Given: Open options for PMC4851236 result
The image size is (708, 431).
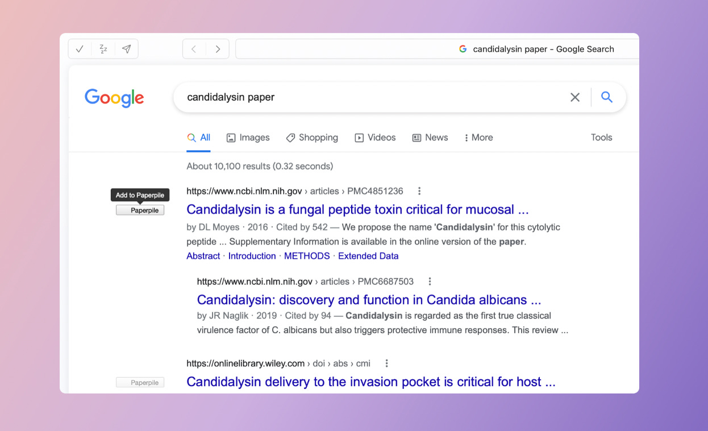Looking at the screenshot, I should 419,191.
